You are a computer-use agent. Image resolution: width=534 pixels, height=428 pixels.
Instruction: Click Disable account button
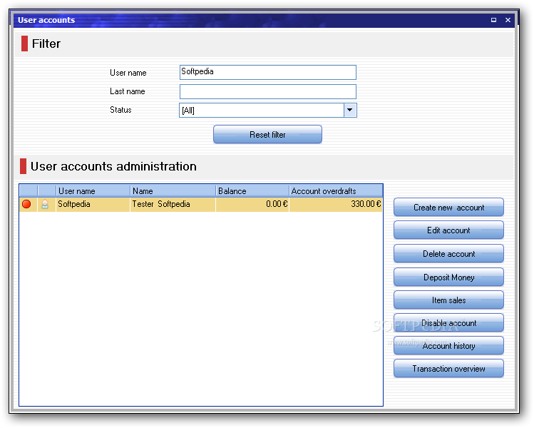click(448, 322)
